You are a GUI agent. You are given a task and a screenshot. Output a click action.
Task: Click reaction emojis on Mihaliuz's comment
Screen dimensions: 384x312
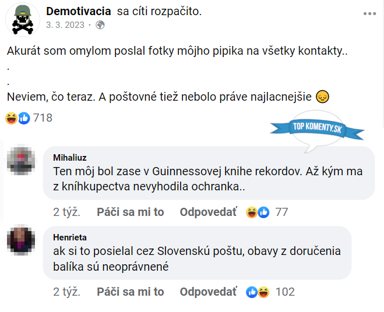(x=258, y=212)
